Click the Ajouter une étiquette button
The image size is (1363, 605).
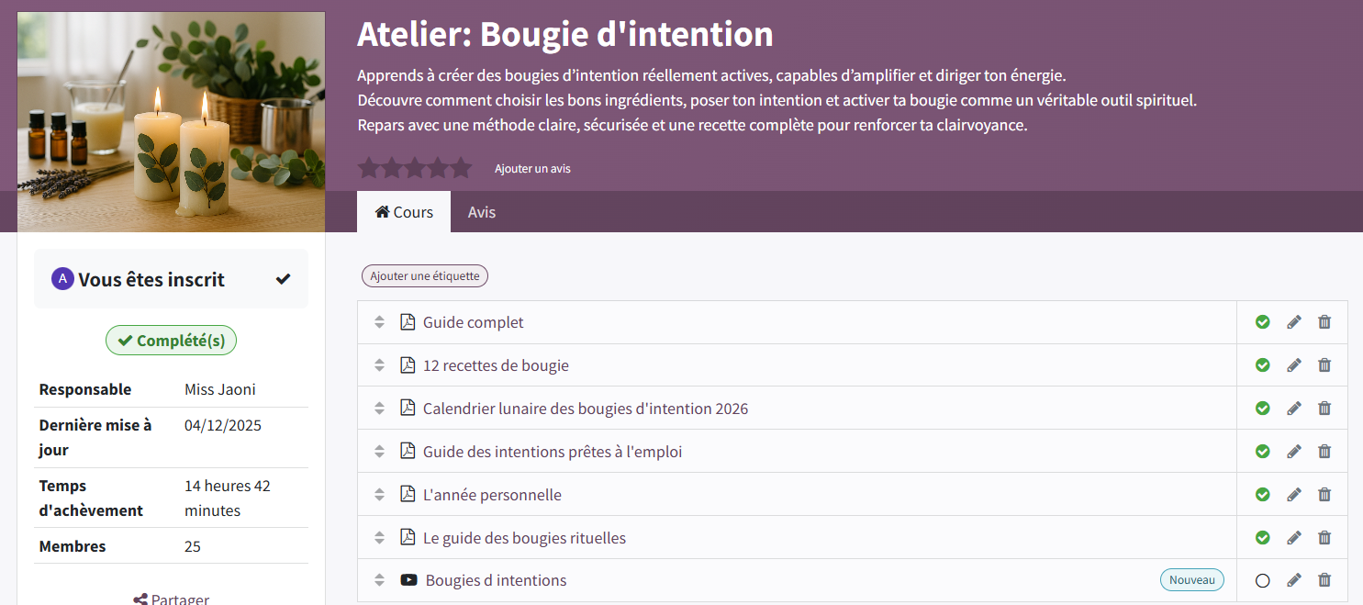click(x=425, y=276)
